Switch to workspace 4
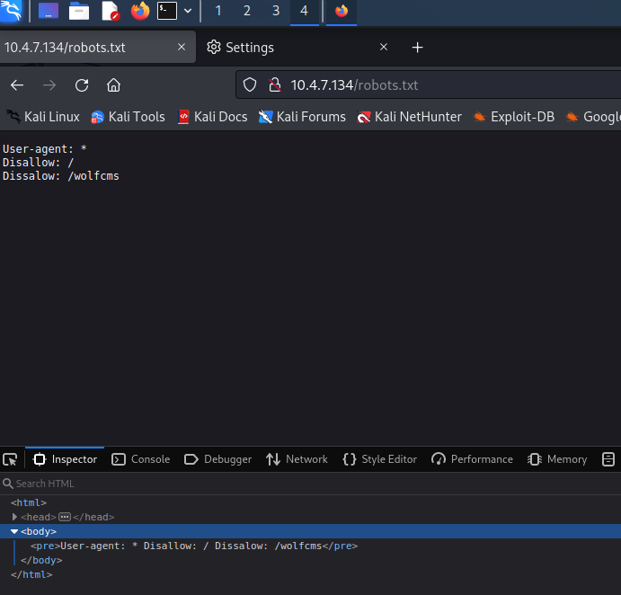621x595 pixels. (304, 11)
